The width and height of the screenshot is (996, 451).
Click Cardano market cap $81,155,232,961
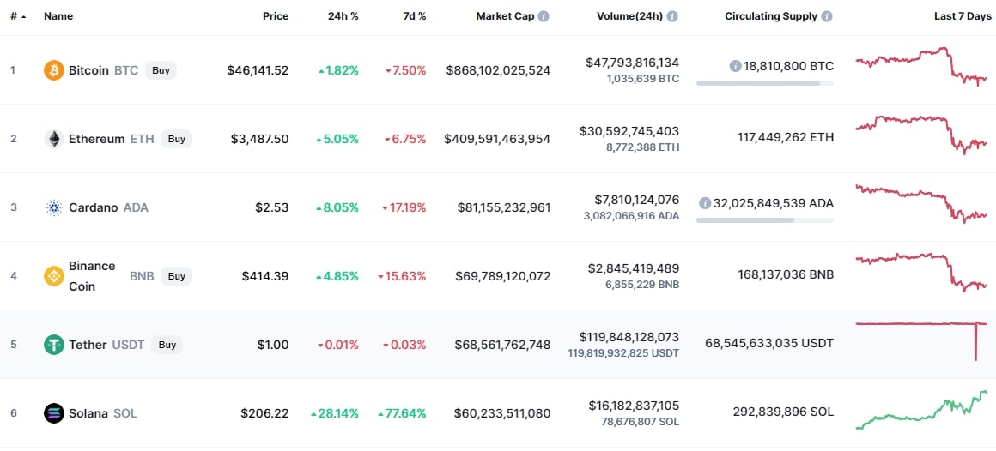(x=504, y=207)
